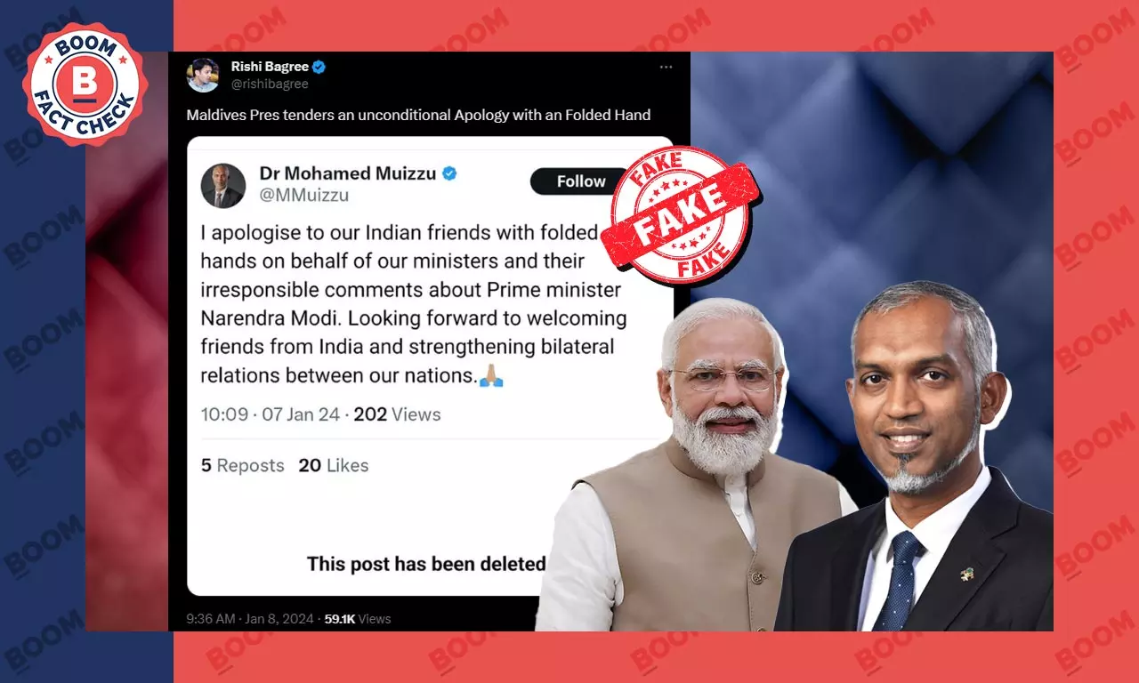This screenshot has height=683, width=1139.
Task: Open the @rishibagree handle link
Action: pos(270,84)
